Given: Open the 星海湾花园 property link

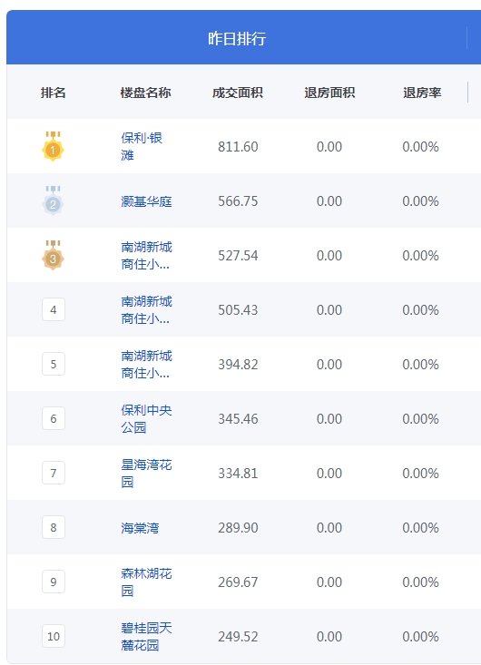Looking at the screenshot, I should point(146,473).
